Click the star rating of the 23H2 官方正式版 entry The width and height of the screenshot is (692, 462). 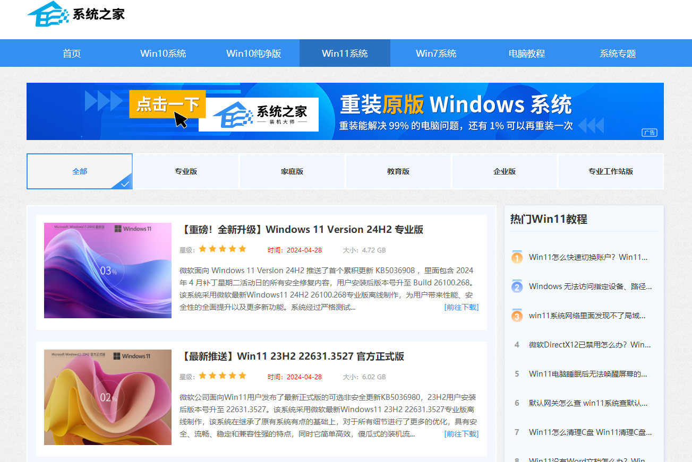(x=223, y=376)
